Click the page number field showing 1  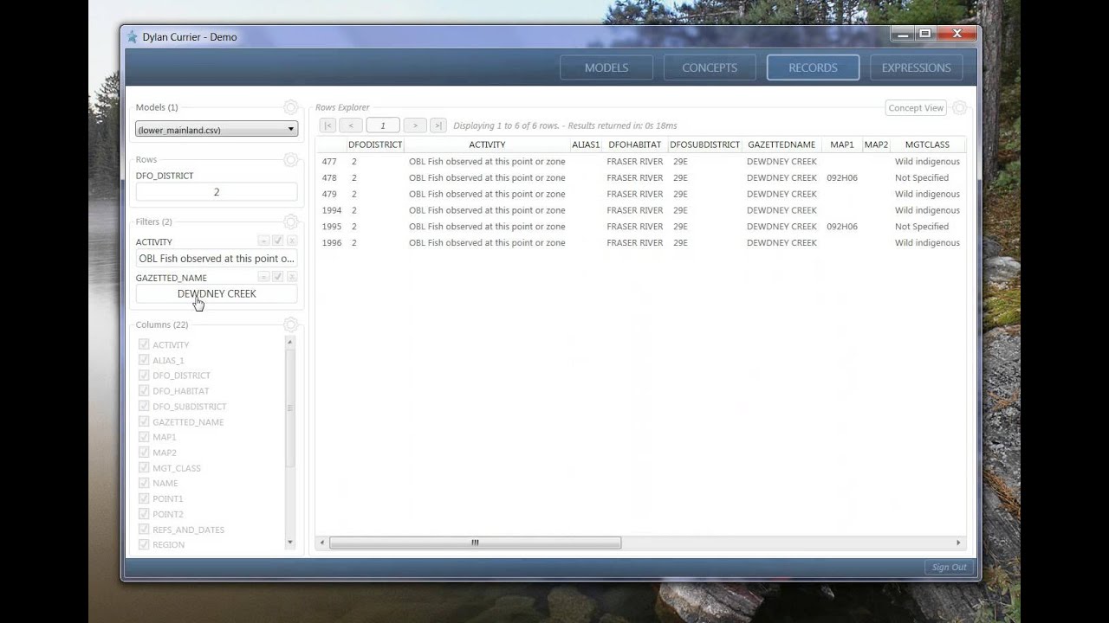click(383, 125)
